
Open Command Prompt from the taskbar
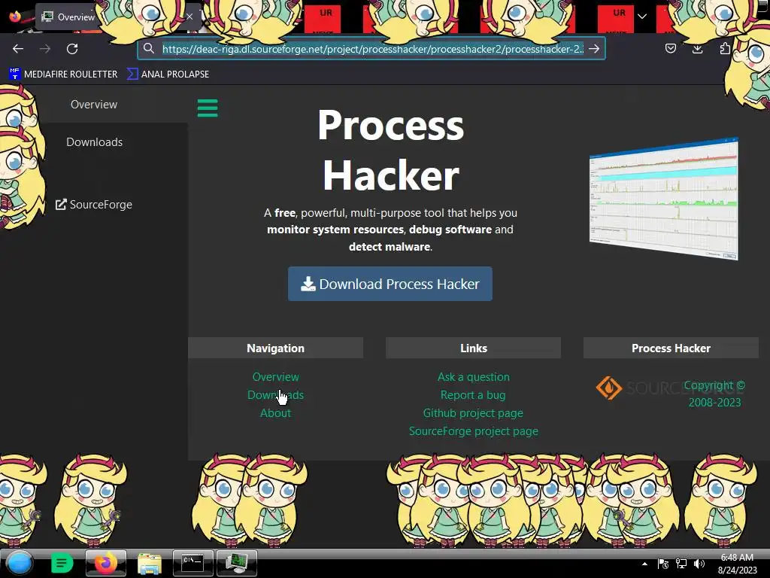point(193,563)
